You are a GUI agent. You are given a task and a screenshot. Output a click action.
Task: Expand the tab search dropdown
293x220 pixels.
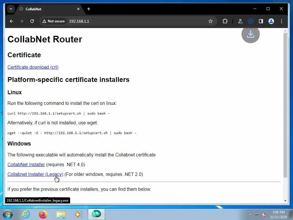[11, 9]
